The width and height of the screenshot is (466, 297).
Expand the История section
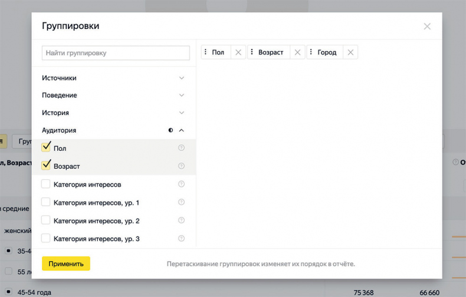pyautogui.click(x=181, y=113)
